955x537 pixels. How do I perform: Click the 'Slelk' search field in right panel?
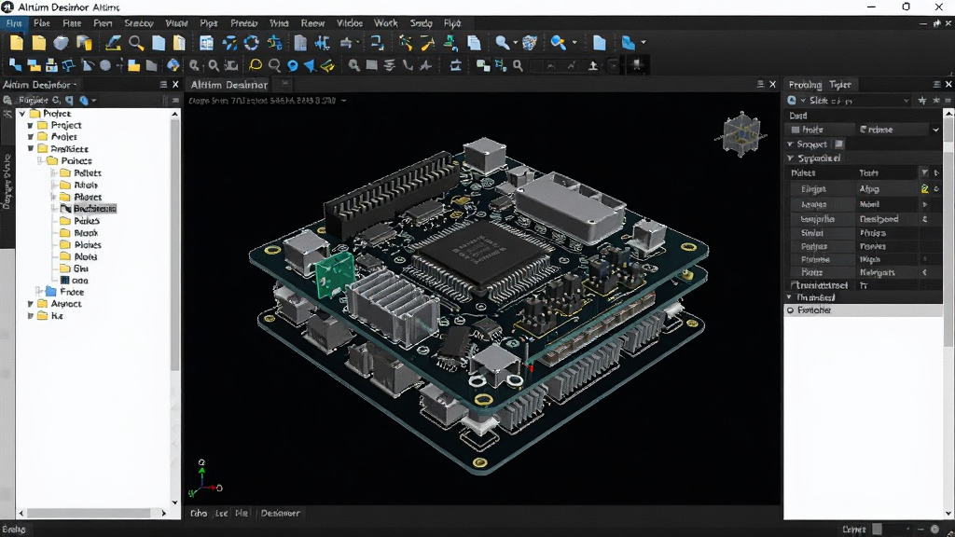[859, 101]
